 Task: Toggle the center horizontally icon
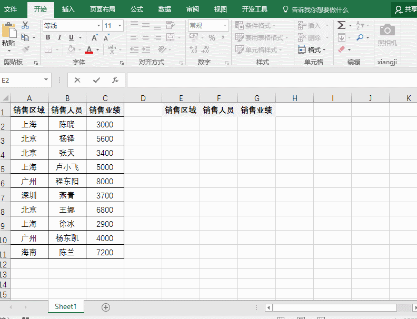(x=146, y=37)
